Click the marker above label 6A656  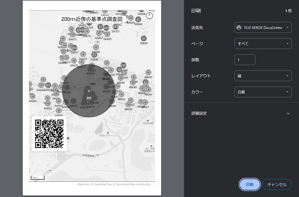(x=59, y=111)
